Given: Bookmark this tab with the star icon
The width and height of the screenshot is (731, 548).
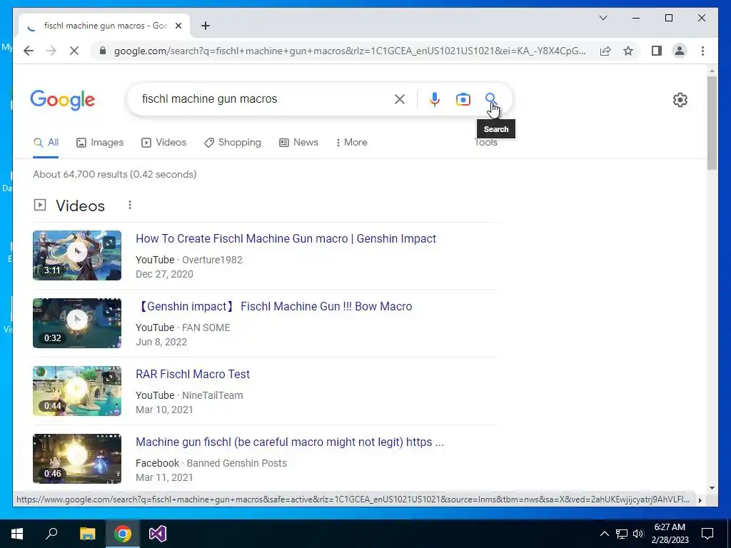Looking at the screenshot, I should 628,51.
